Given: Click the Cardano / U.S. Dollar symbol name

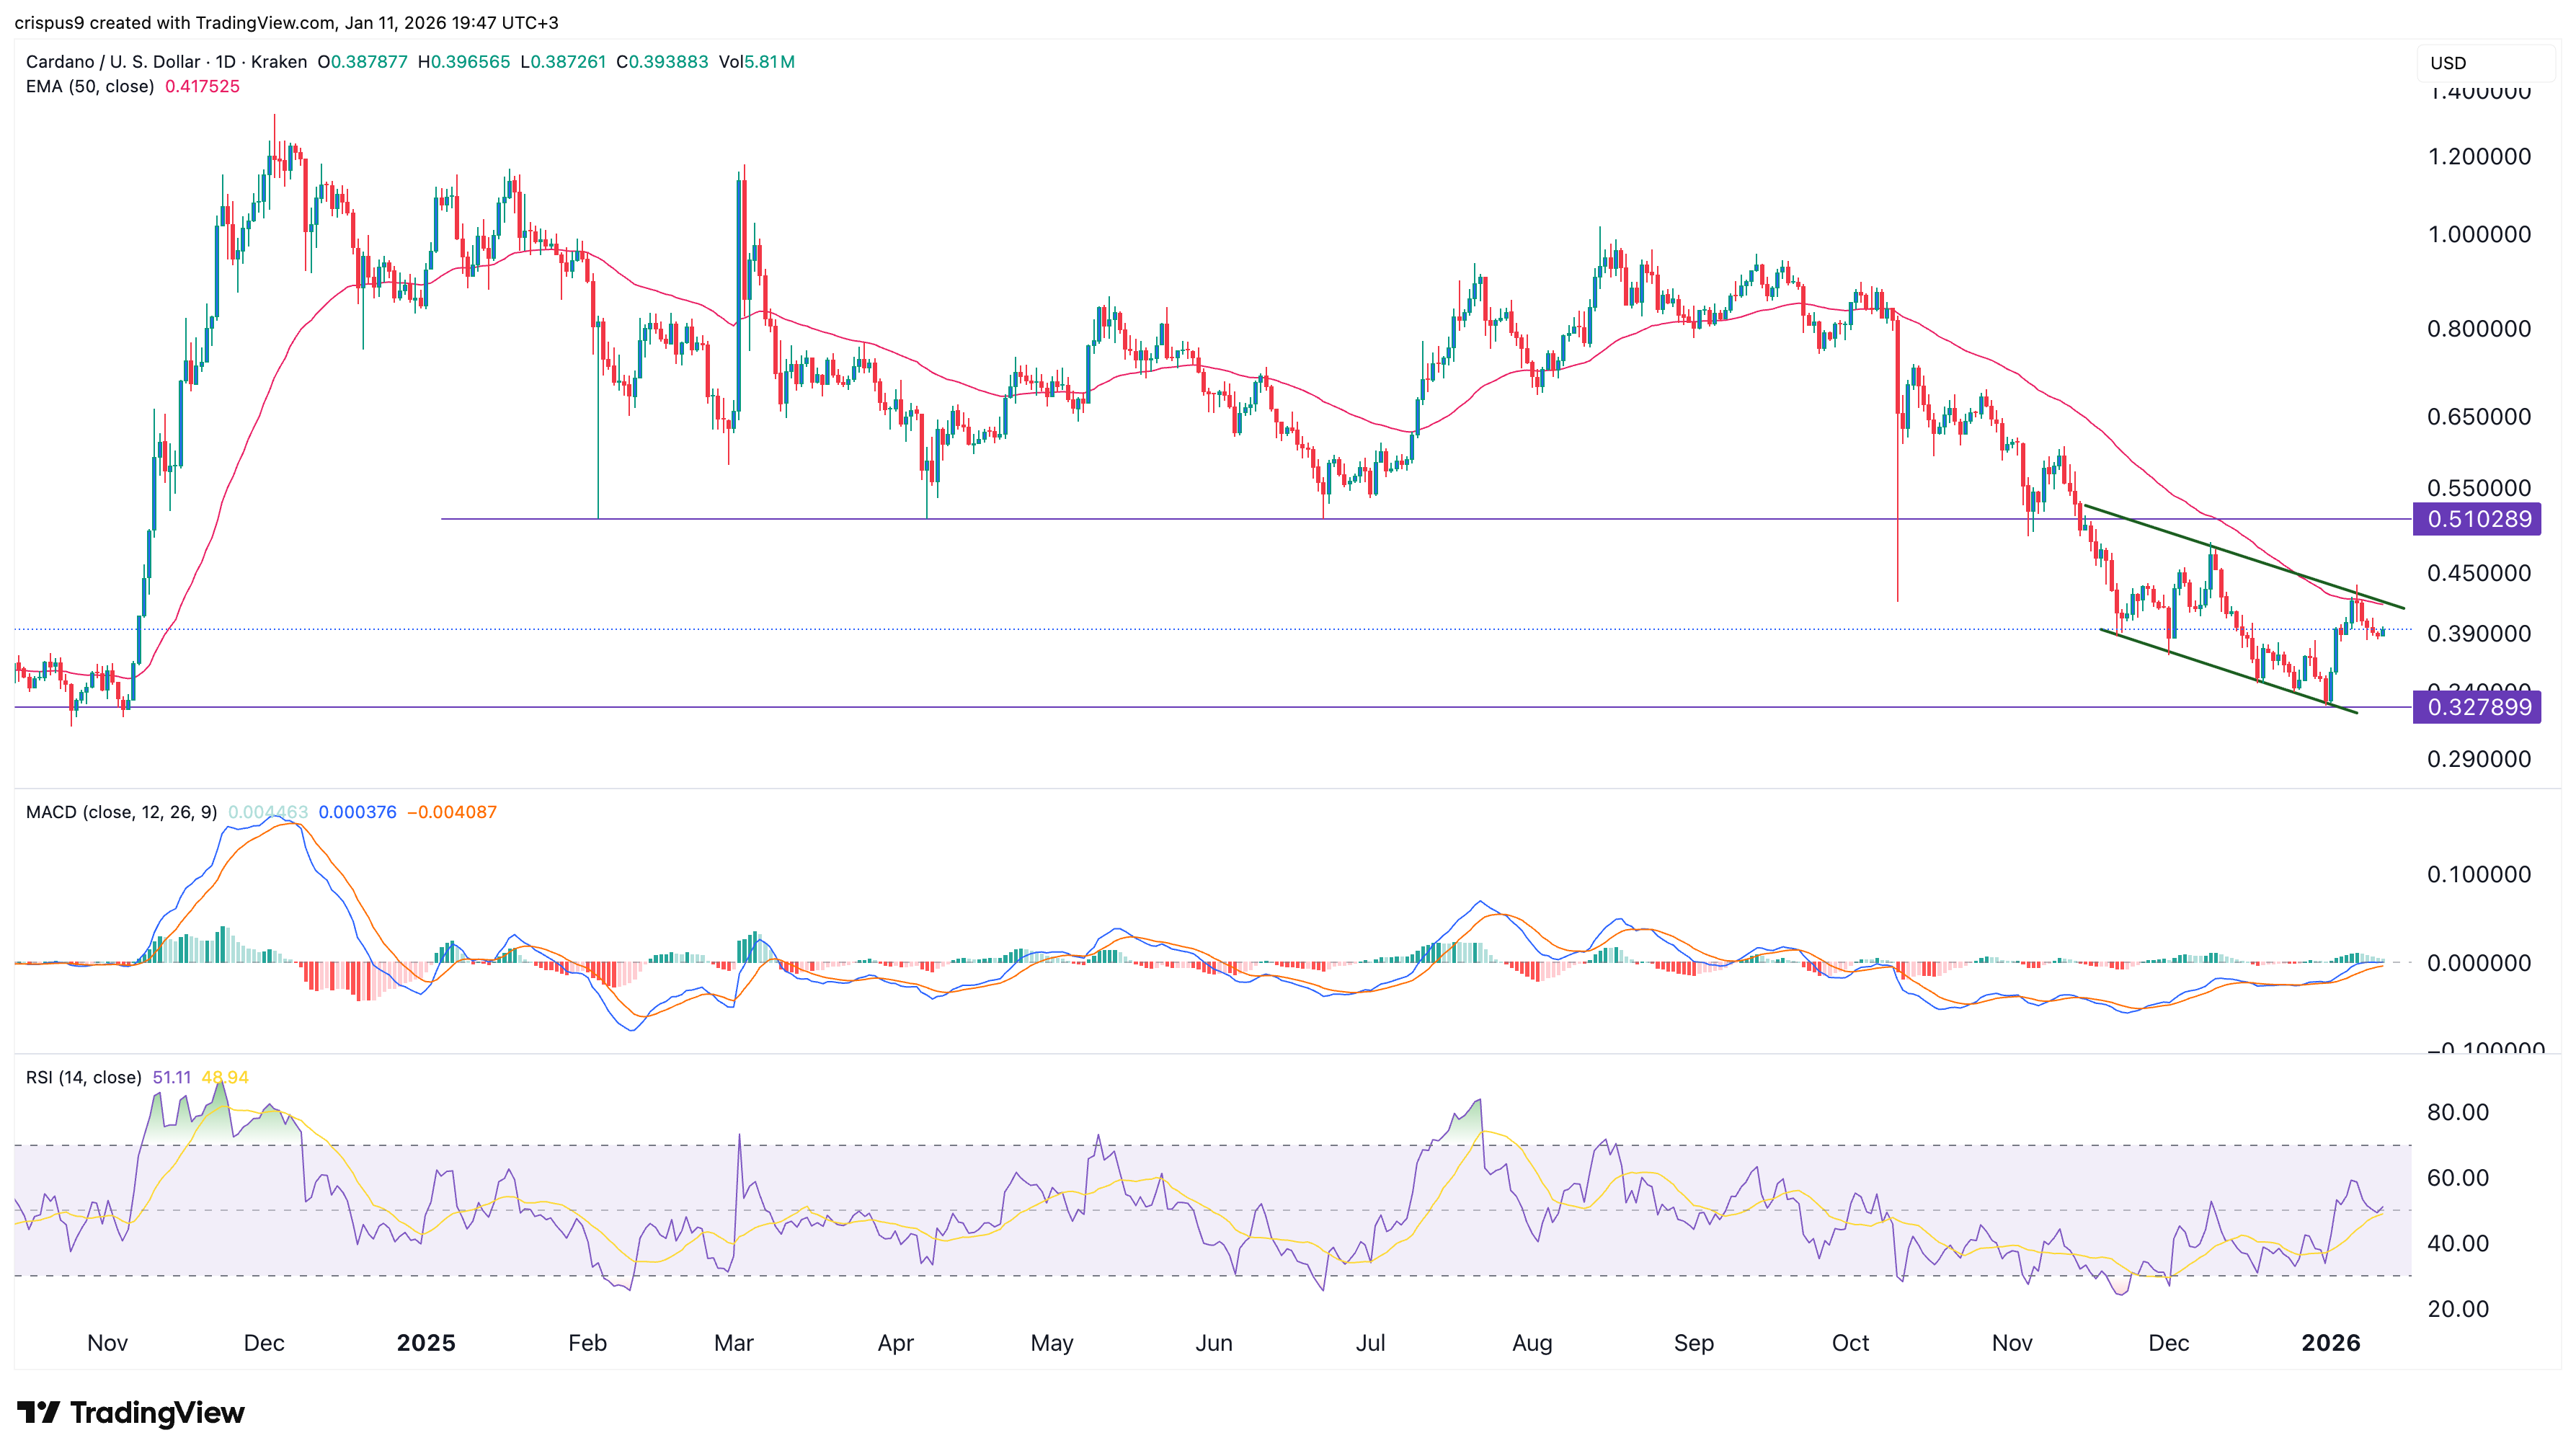Looking at the screenshot, I should coord(110,62).
